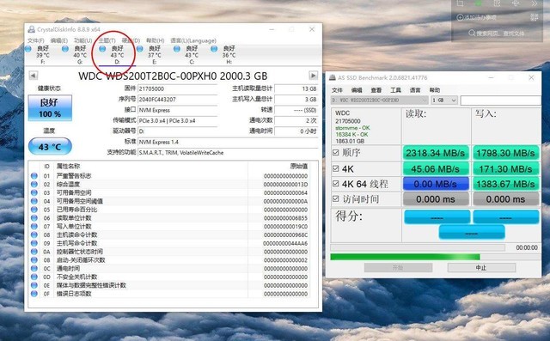Uncheck the 4K 64 线程 test checkbox
Screen dimensions: 550x341
tap(336, 184)
